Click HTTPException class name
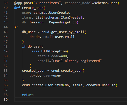 pyautogui.click(x=54, y=51)
